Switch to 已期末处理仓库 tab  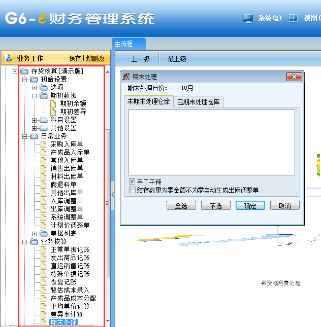198,101
